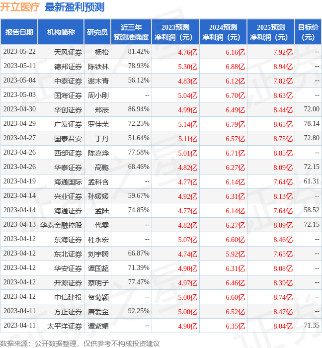
Task: Select the 2025预测净利润 column header
Action: pyautogui.click(x=271, y=32)
